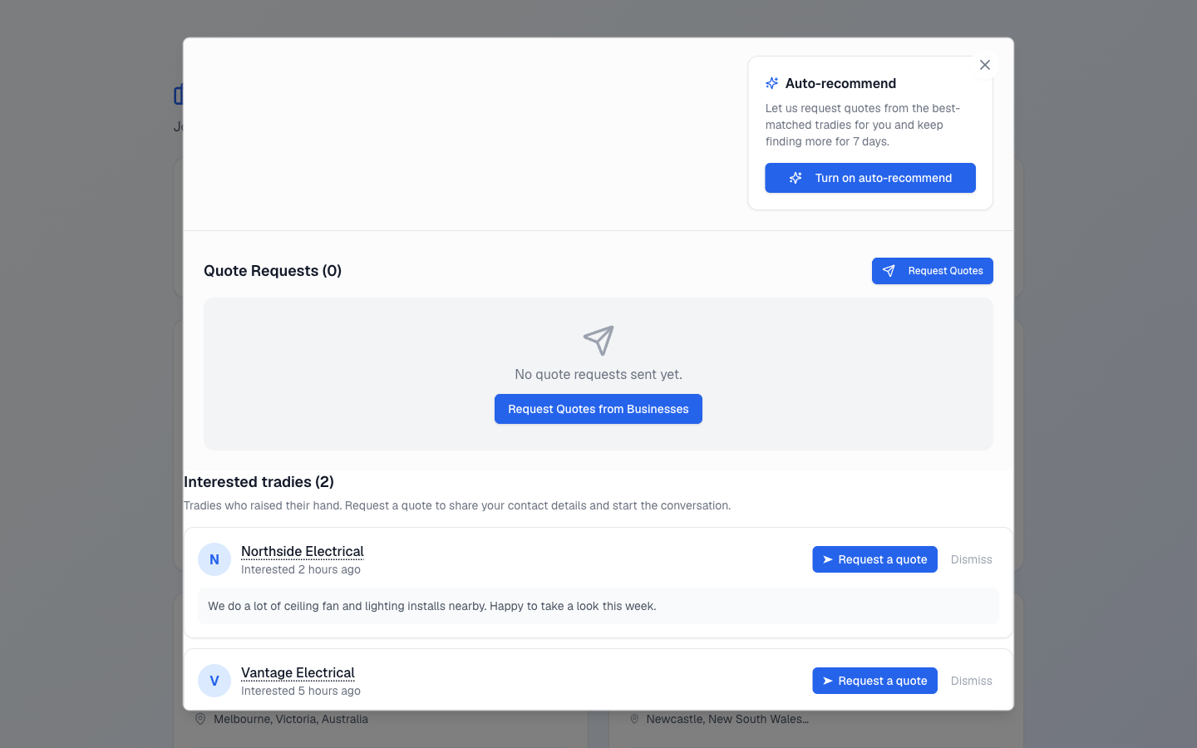Viewport: 1197px width, 748px height.
Task: Click the large paper plane empty-state icon
Action: point(598,341)
